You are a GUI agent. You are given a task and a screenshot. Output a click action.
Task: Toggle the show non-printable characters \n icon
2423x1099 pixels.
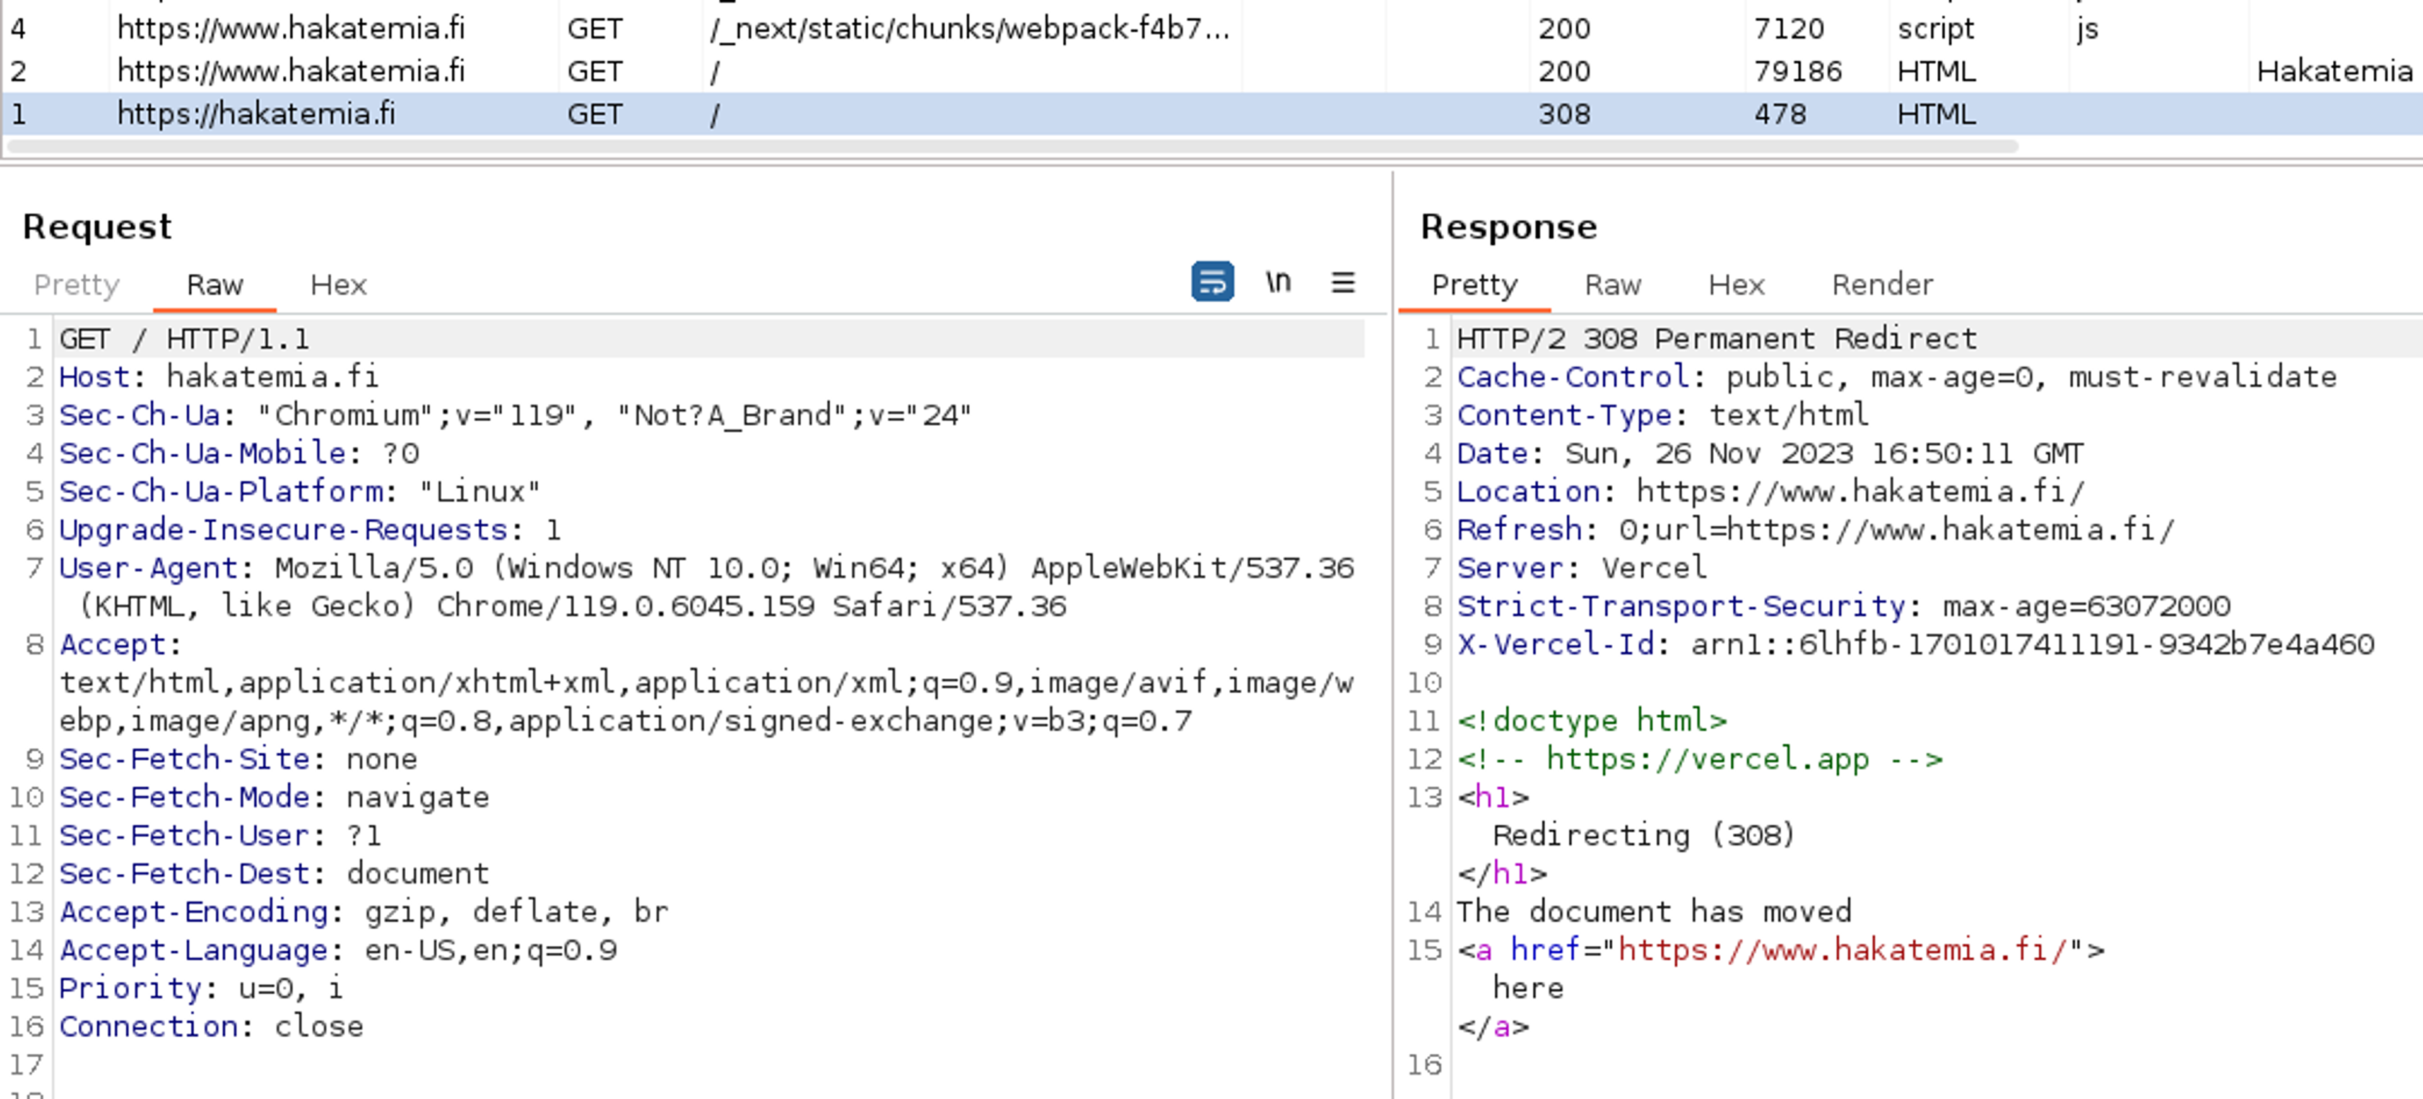click(x=1277, y=282)
